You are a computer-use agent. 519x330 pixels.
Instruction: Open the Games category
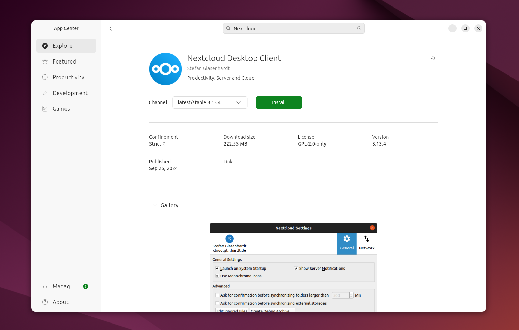66,109
